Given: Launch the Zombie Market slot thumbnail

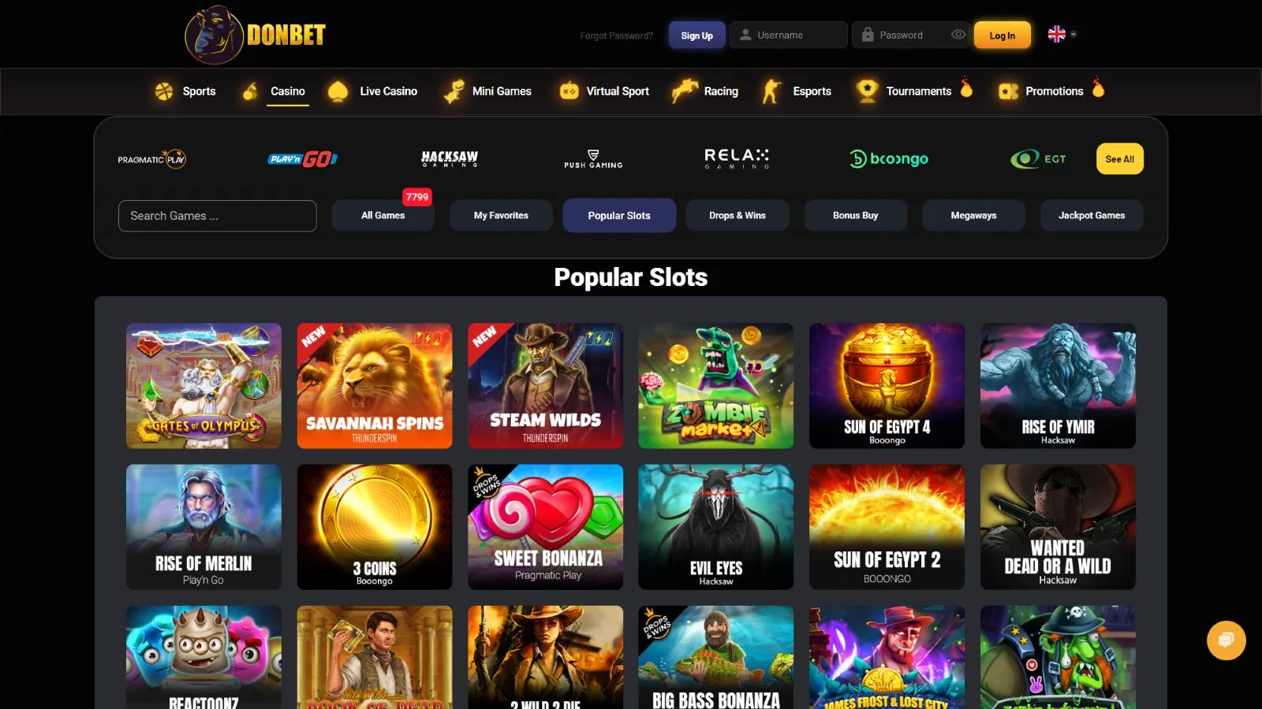Looking at the screenshot, I should click(x=716, y=386).
